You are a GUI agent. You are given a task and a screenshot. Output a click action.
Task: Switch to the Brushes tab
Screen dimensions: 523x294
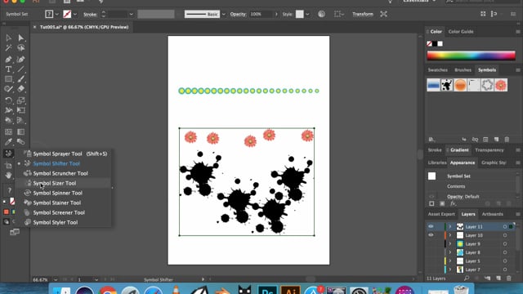coord(463,70)
